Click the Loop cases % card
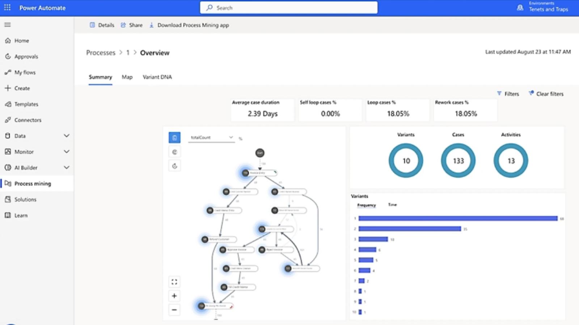The height and width of the screenshot is (325, 579). pyautogui.click(x=398, y=110)
